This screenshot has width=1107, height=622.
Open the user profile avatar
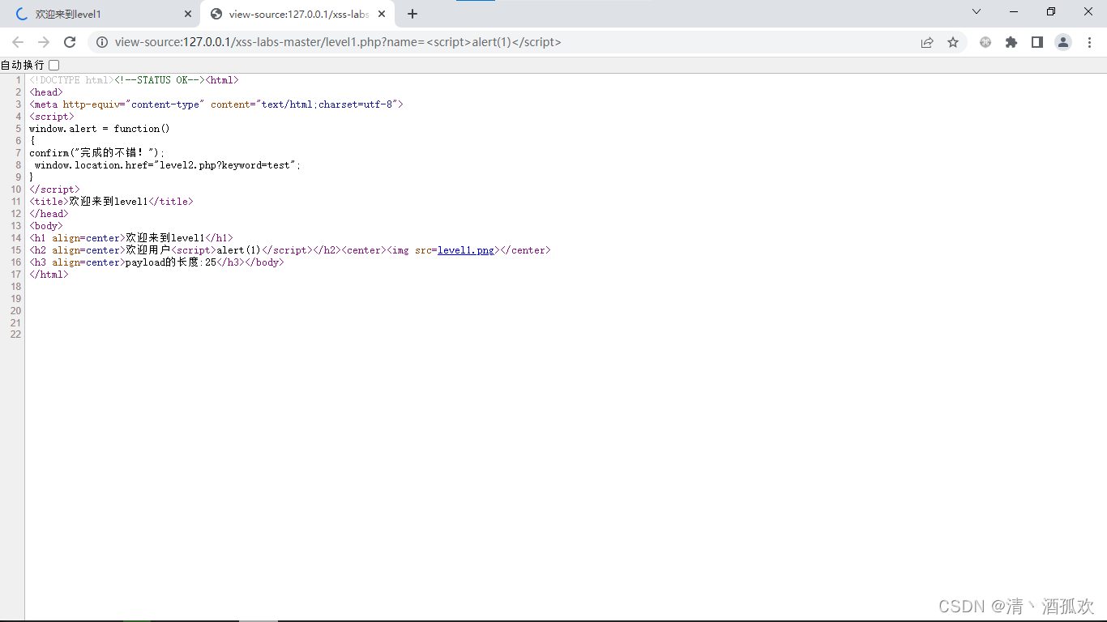pos(1063,42)
